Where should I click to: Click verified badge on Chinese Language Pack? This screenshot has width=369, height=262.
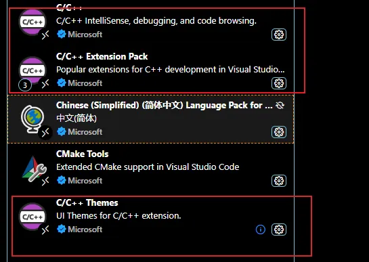point(62,132)
